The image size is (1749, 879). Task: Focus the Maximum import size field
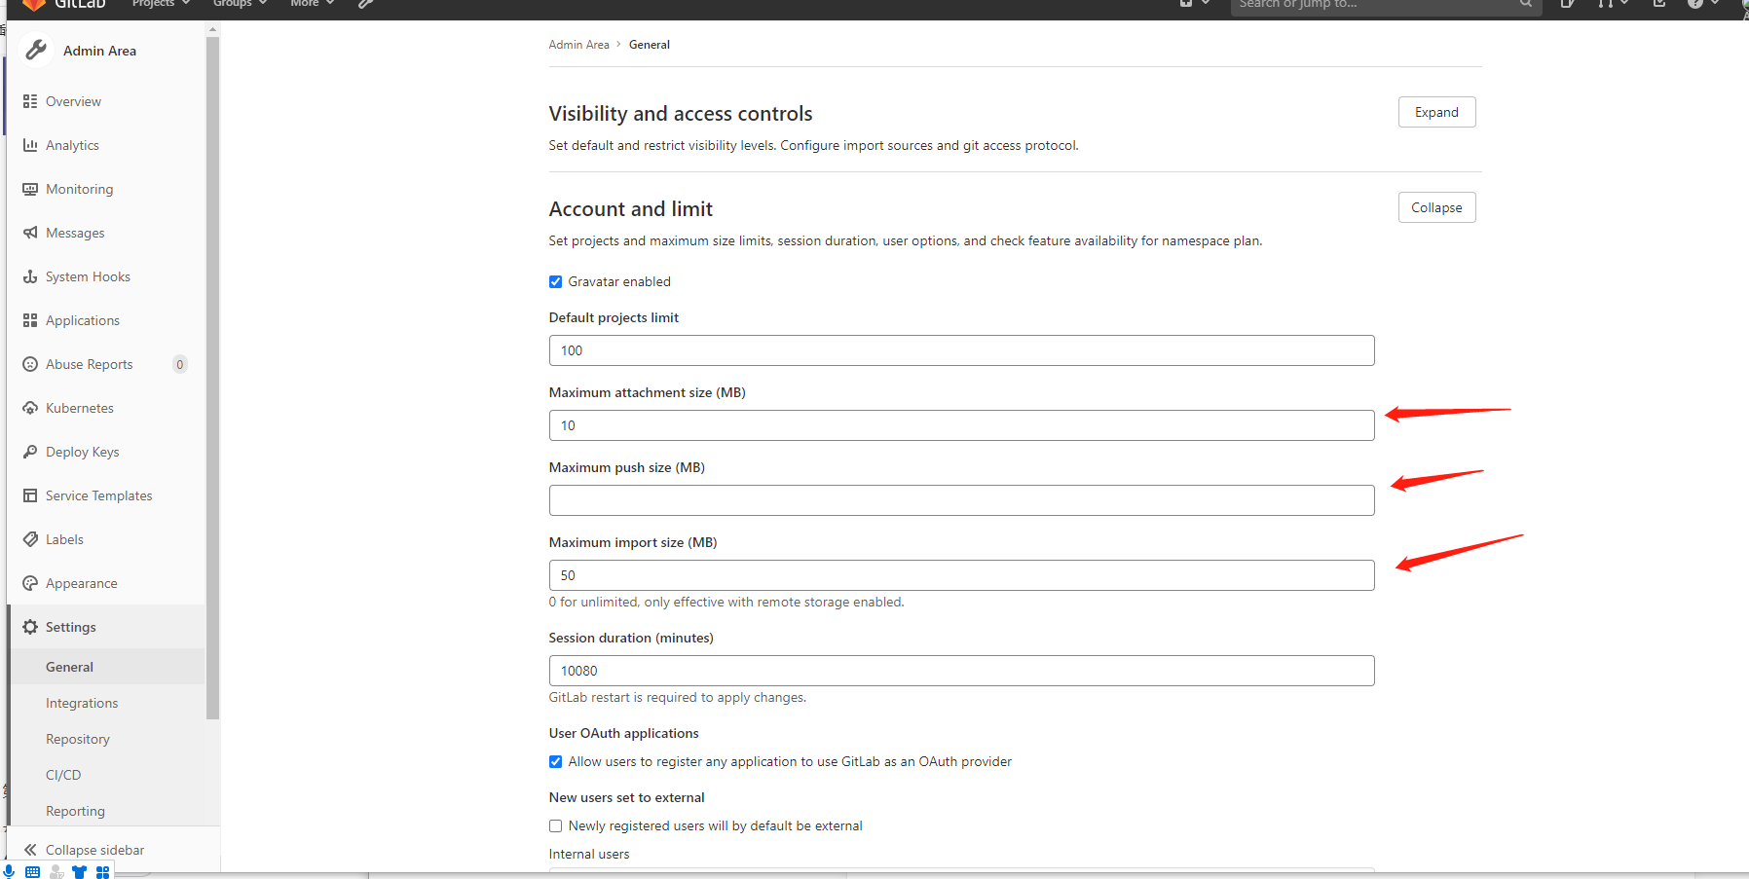tap(961, 575)
